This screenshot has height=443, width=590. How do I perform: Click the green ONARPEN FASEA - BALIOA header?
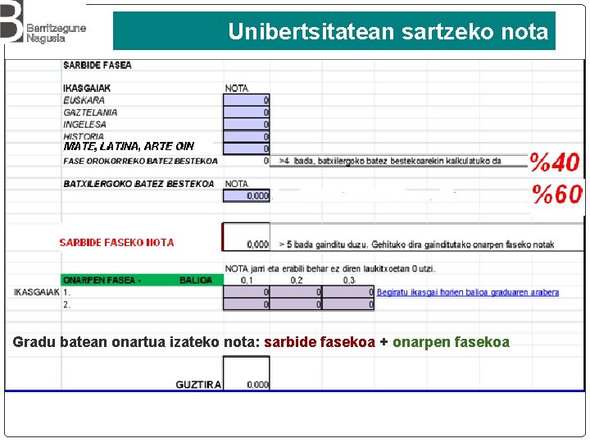coord(143,280)
